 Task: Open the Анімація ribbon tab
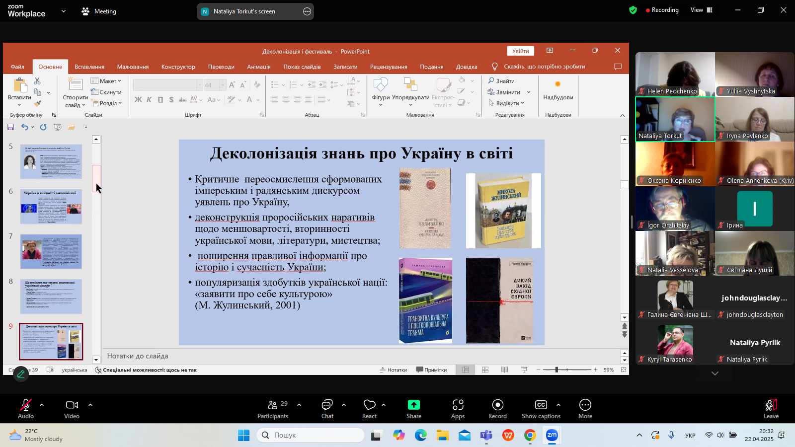pyautogui.click(x=259, y=67)
